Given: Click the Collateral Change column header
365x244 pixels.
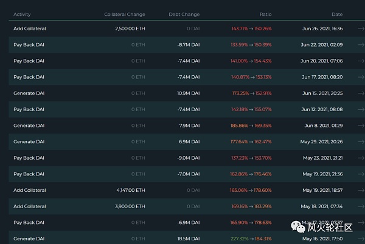Looking at the screenshot, I should pyautogui.click(x=125, y=14).
